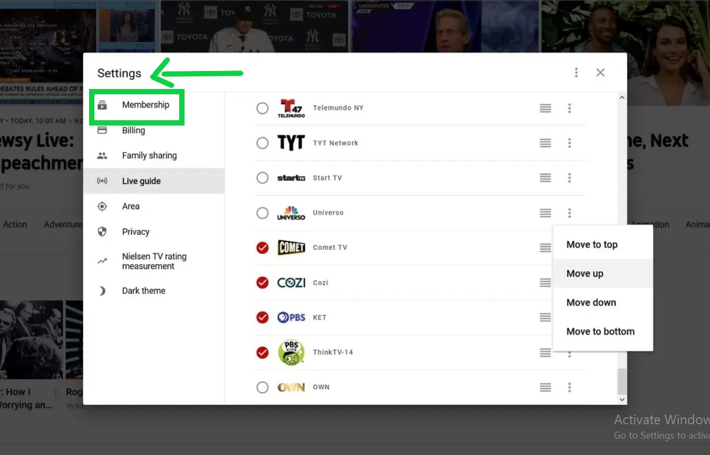This screenshot has width=710, height=455.
Task: Click the drag handle for Telemundo NY
Action: click(x=545, y=108)
